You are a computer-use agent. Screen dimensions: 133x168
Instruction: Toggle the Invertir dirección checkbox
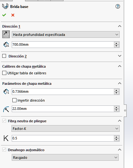coord(14,100)
